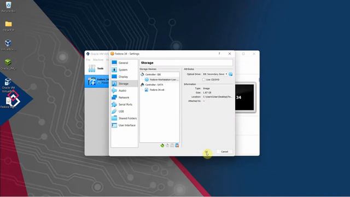Viewport: 350px width, 197px height.
Task: Close the VirtualBox Manager window
Action: [x=254, y=54]
